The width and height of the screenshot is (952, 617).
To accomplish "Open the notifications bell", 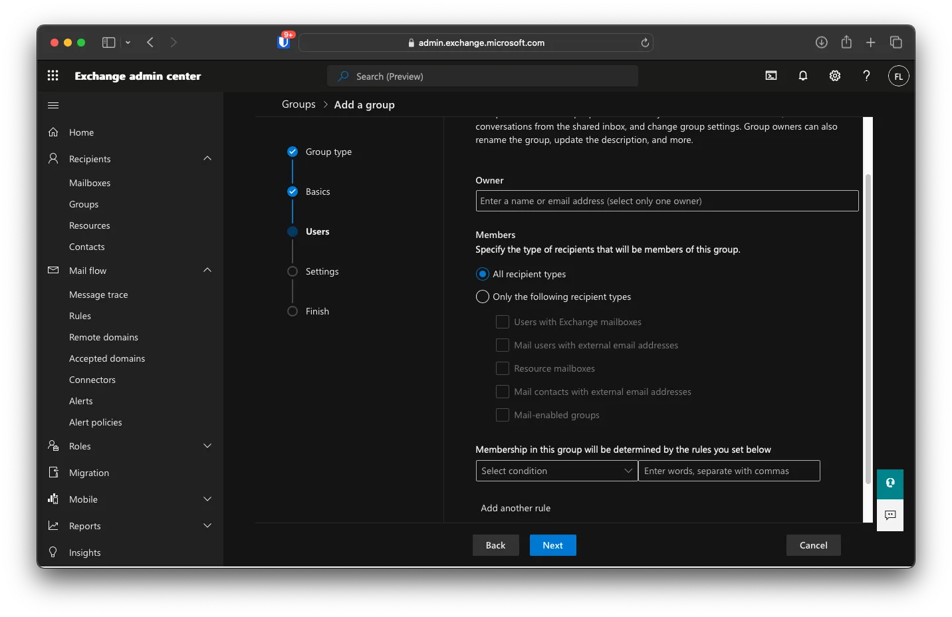I will (803, 76).
